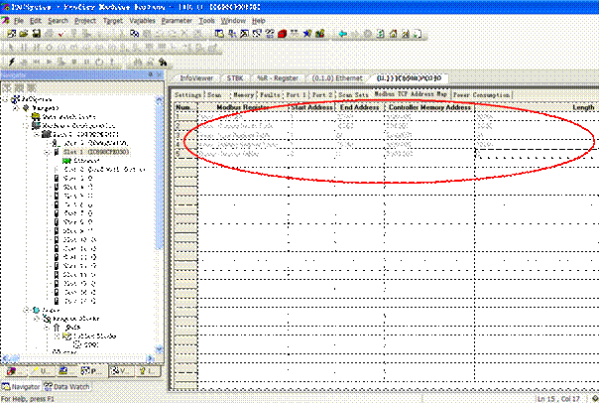Select the Settings configuration tab
The width and height of the screenshot is (599, 403).
pos(188,94)
